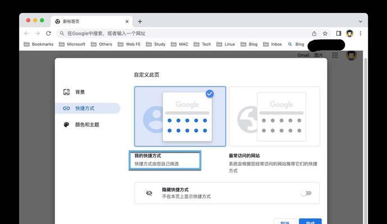Open a new tab with the plus button
This screenshot has width=387, height=224.
[140, 21]
